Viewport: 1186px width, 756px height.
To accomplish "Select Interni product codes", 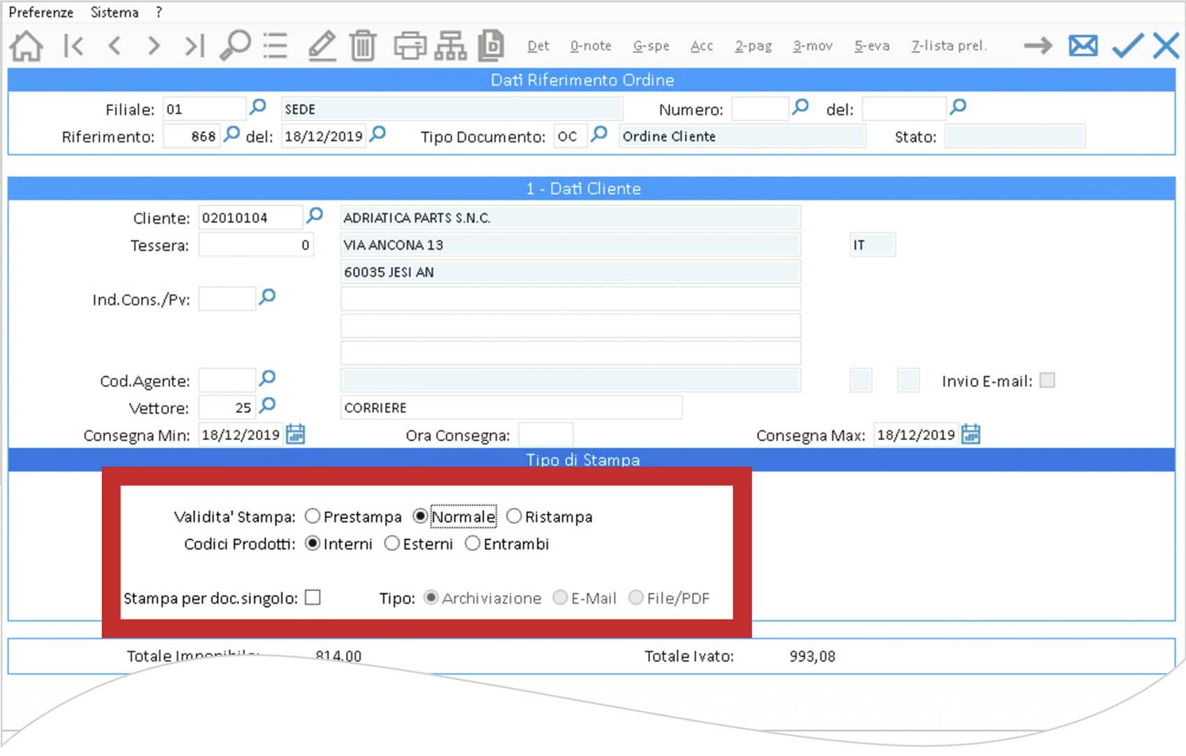I will click(x=313, y=543).
